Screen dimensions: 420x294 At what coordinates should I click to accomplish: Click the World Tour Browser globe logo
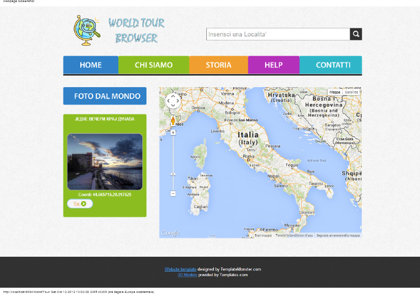(x=87, y=30)
